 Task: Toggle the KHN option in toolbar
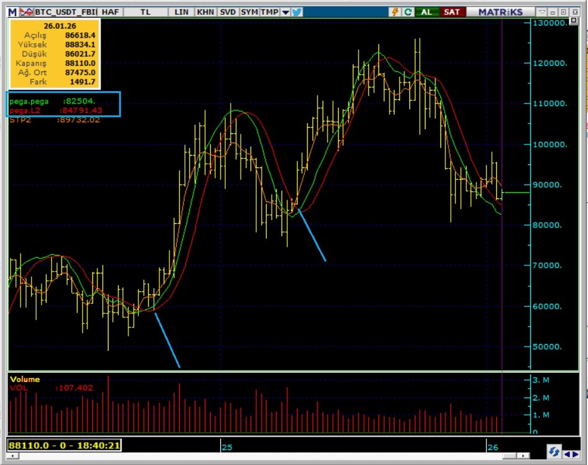pos(205,12)
